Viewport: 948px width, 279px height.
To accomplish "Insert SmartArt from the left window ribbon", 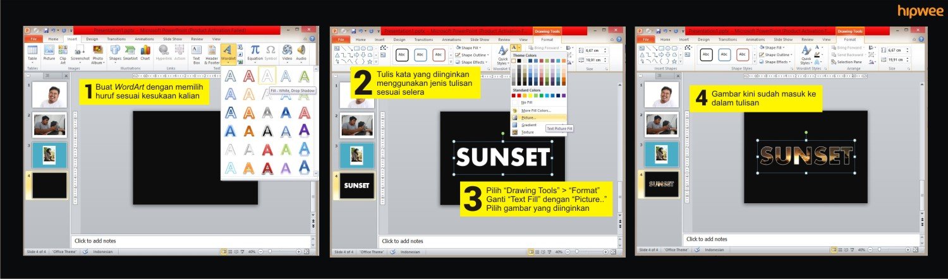I will 130,53.
